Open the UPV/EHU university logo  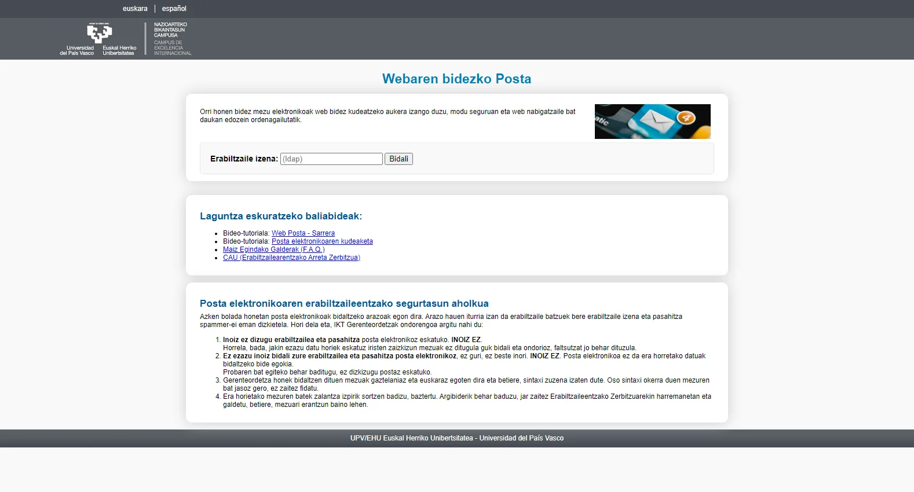coord(98,39)
